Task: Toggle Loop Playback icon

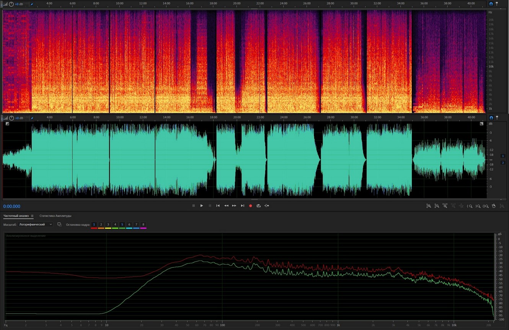Action: [x=259, y=206]
